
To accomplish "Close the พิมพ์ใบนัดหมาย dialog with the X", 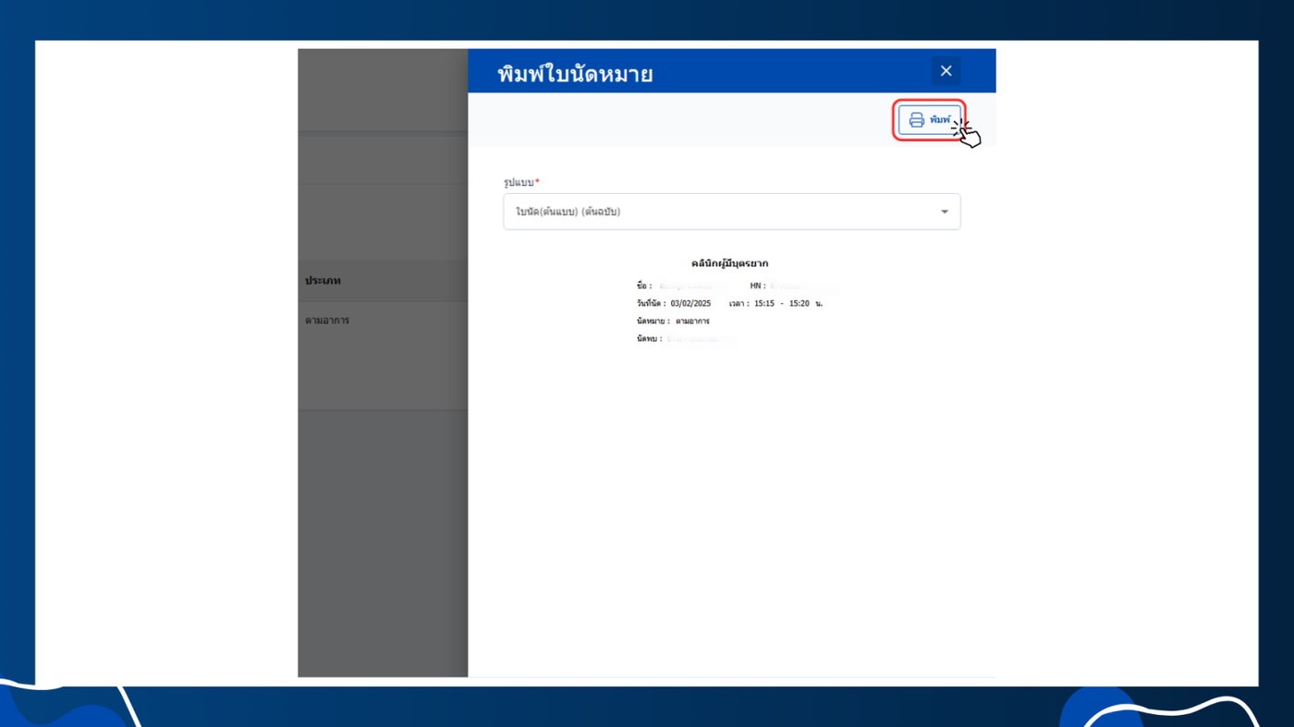I will pyautogui.click(x=946, y=71).
